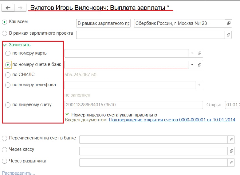Expand the card number dropdown
The height and width of the screenshot is (175, 240).
point(192,53)
